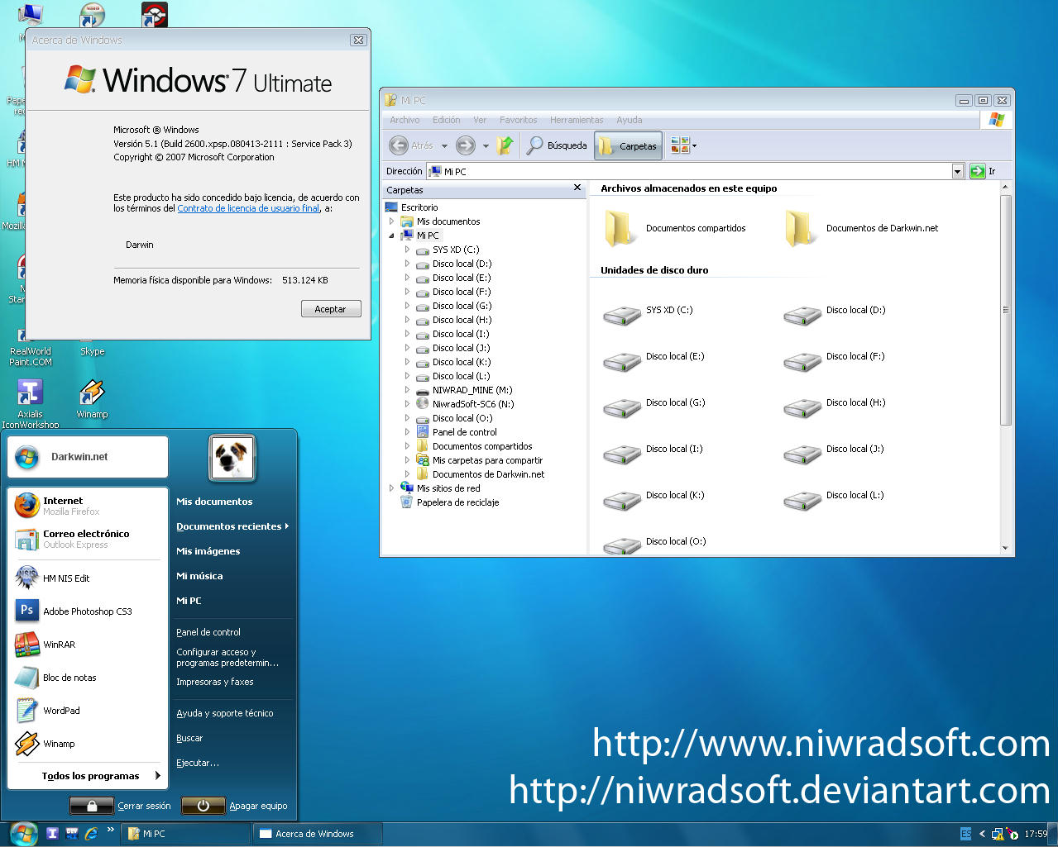Click the Búsqueda search toolbar button
The height and width of the screenshot is (847, 1058).
pos(558,145)
